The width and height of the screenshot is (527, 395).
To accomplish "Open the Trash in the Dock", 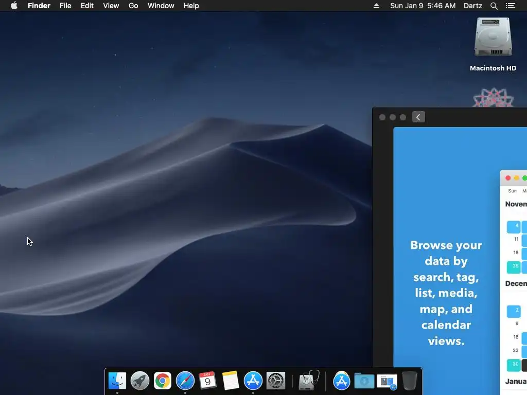I will point(410,381).
